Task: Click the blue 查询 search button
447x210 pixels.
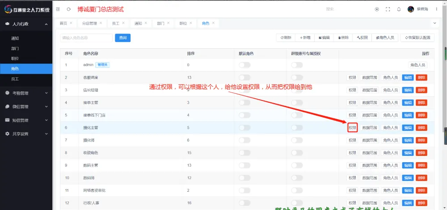Action: 122,38
